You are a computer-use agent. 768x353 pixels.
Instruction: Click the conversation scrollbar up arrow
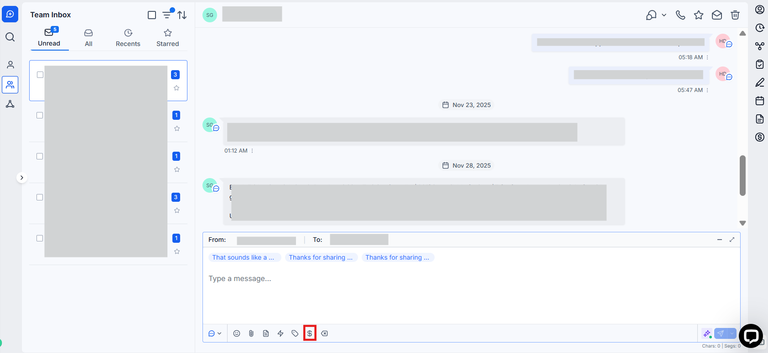pos(742,33)
